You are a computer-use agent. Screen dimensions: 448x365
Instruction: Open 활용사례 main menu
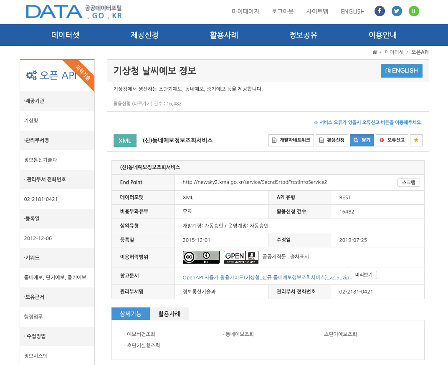click(224, 35)
